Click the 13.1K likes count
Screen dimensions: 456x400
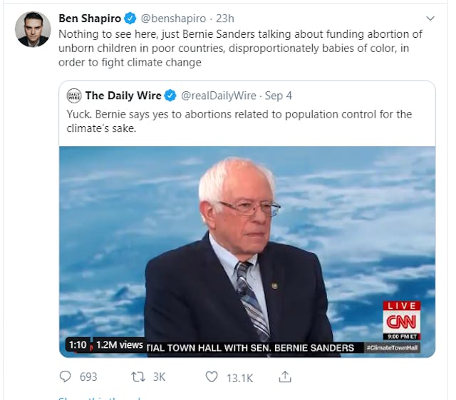pos(239,376)
